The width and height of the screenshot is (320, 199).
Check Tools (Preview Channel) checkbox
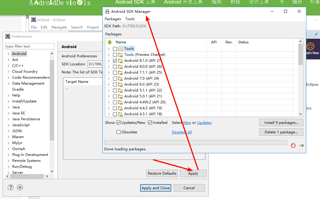(115, 55)
